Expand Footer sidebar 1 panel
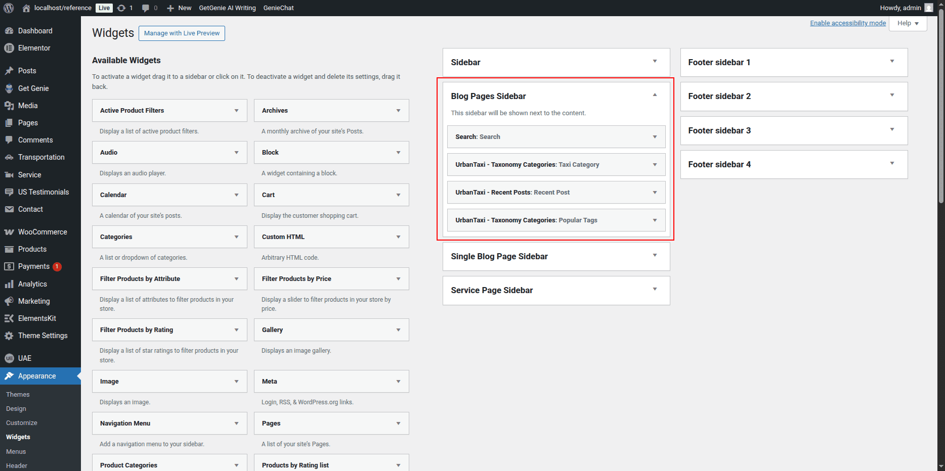This screenshot has height=471, width=945. (892, 61)
